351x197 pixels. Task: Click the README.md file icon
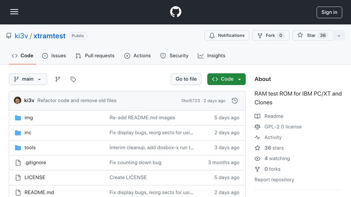[x=18, y=193]
